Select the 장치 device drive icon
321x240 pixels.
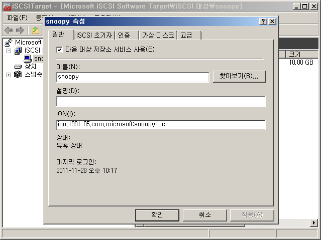coord(18,67)
